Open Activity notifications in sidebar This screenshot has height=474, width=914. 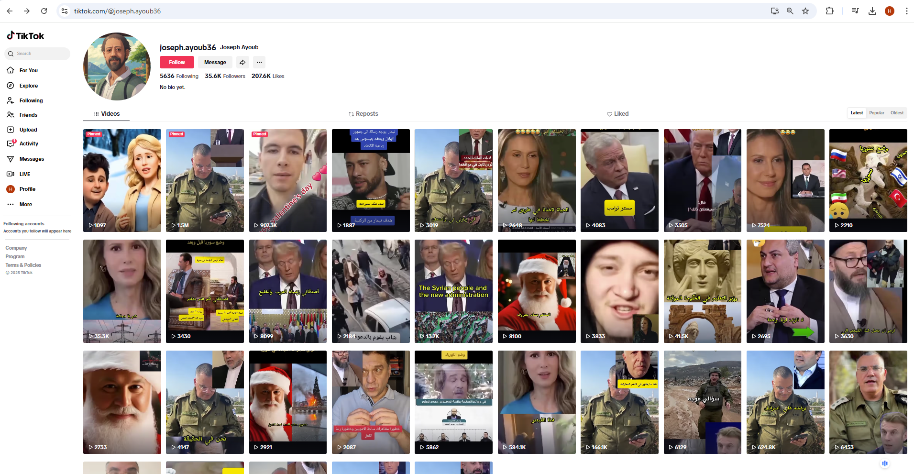[28, 143]
